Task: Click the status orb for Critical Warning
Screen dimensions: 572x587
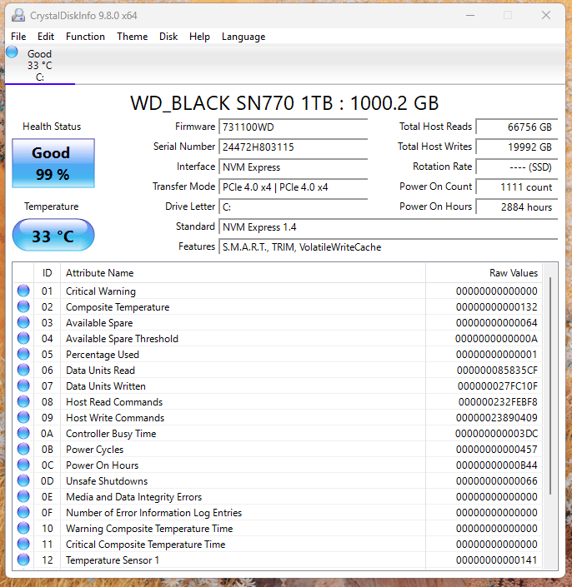Action: [x=23, y=291]
